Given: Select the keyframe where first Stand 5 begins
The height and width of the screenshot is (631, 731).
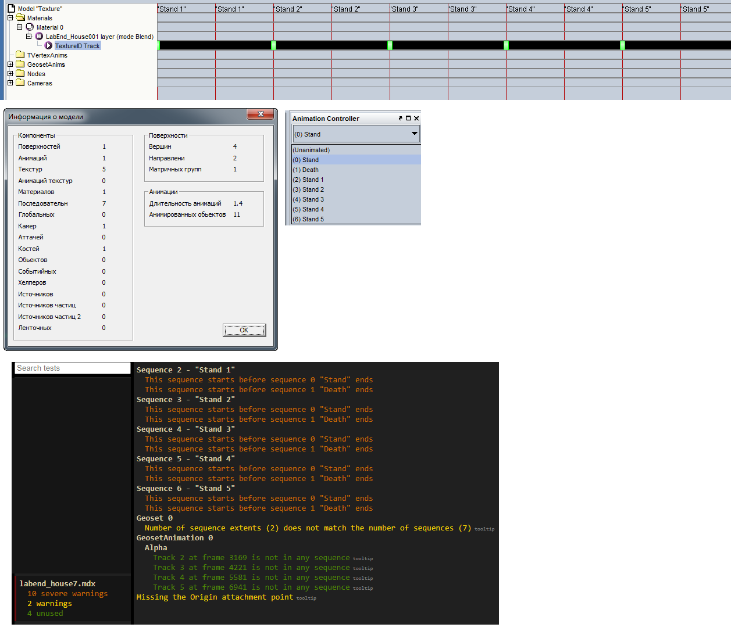Looking at the screenshot, I should coord(622,45).
